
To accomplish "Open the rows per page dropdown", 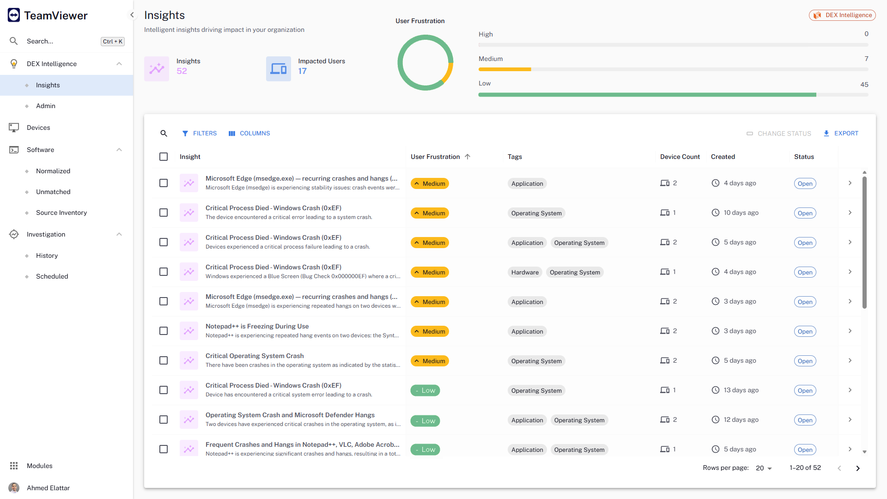I will (764, 468).
